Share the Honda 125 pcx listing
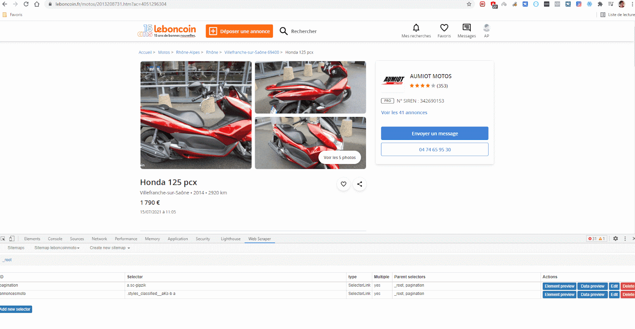The height and width of the screenshot is (329, 635). 360,184
